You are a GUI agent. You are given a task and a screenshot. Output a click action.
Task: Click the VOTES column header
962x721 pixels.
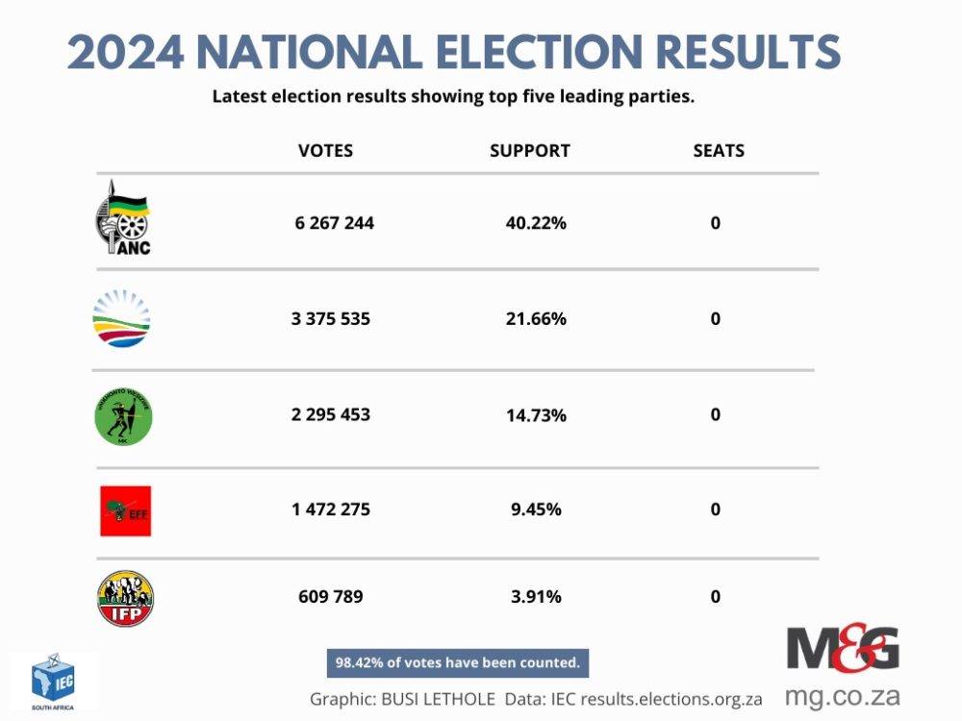(325, 151)
